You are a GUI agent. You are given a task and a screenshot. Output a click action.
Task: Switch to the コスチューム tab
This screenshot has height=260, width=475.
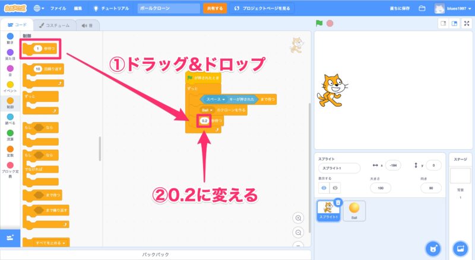54,25
